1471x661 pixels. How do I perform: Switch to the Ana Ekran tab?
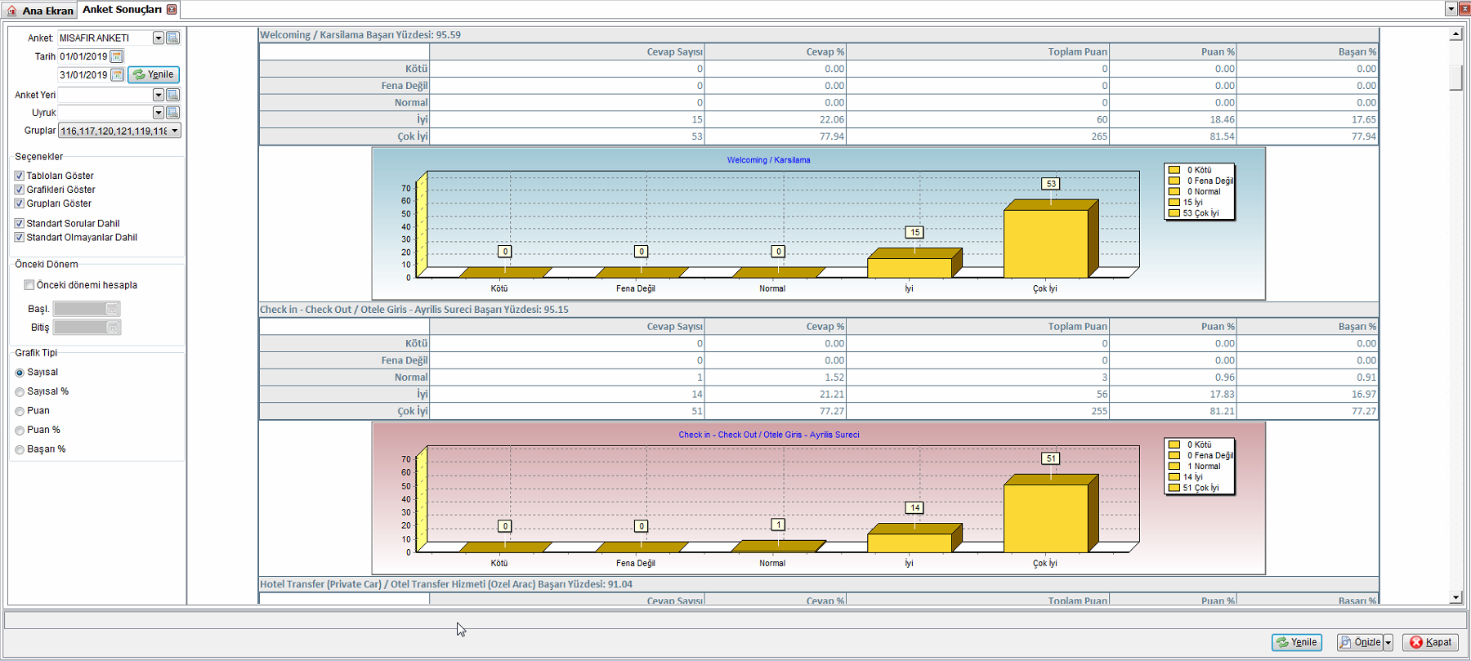(39, 11)
